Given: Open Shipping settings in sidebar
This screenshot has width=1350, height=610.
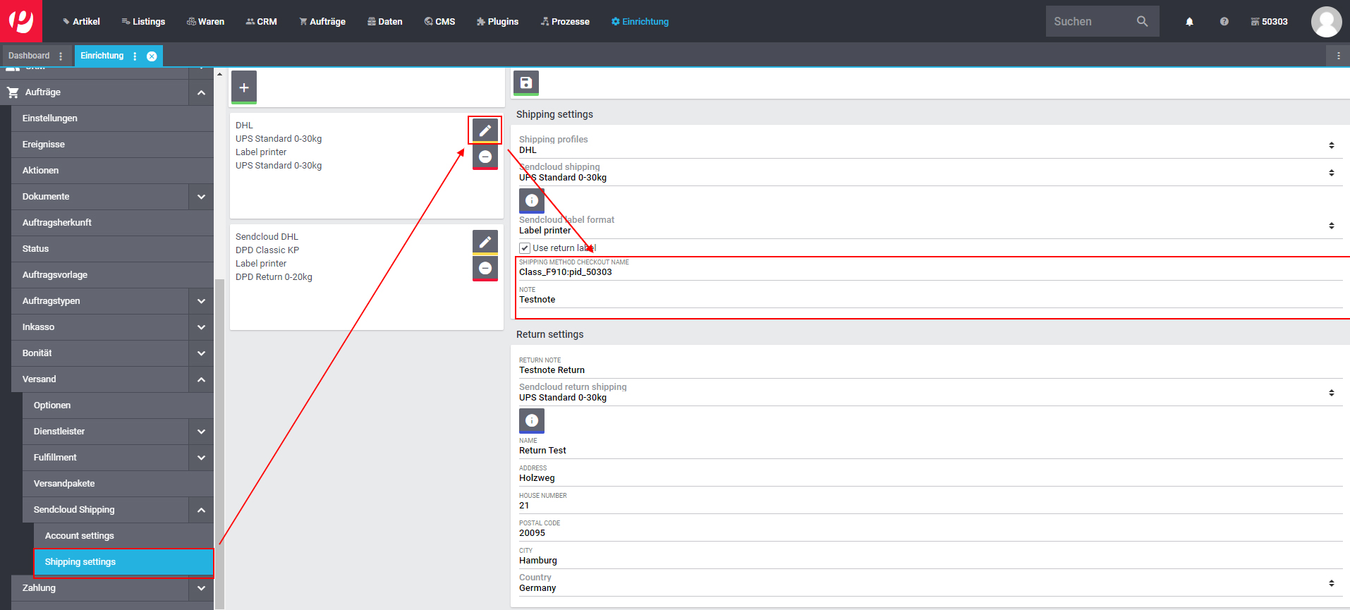Looking at the screenshot, I should (x=123, y=562).
